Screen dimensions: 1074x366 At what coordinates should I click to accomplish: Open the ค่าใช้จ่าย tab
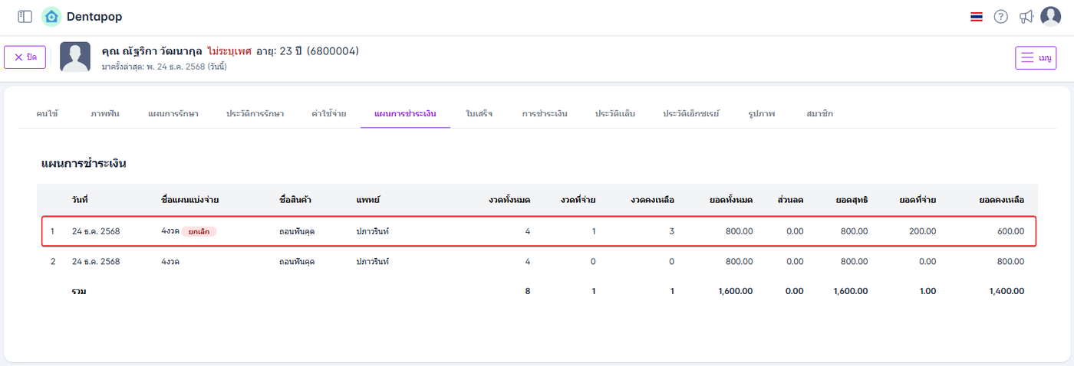pyautogui.click(x=328, y=113)
